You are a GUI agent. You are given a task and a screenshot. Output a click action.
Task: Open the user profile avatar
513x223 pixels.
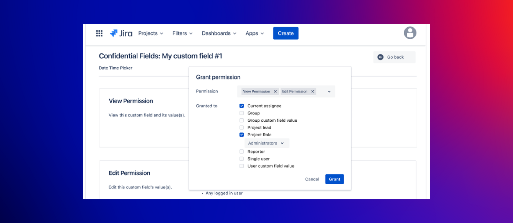(x=410, y=33)
